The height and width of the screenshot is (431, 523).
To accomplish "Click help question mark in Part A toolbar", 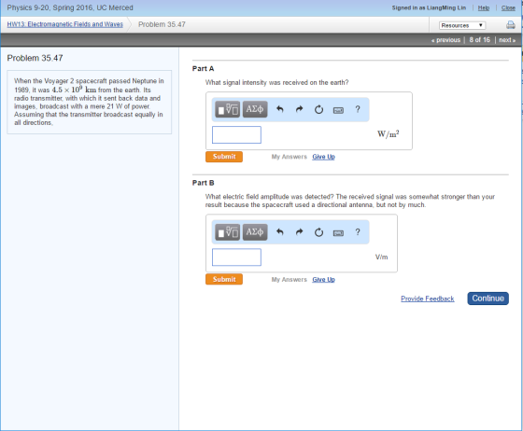I will (x=358, y=109).
